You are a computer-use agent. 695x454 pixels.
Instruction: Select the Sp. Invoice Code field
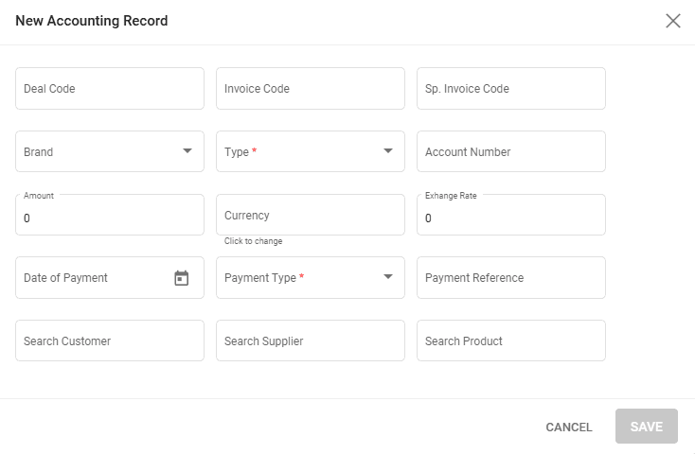pyautogui.click(x=511, y=89)
